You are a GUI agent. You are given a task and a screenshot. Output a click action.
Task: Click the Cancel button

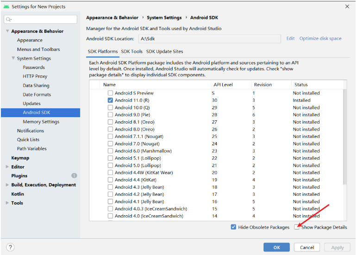(x=307, y=247)
